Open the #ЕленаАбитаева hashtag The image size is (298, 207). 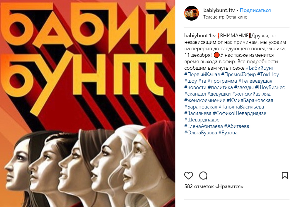coord(204,126)
